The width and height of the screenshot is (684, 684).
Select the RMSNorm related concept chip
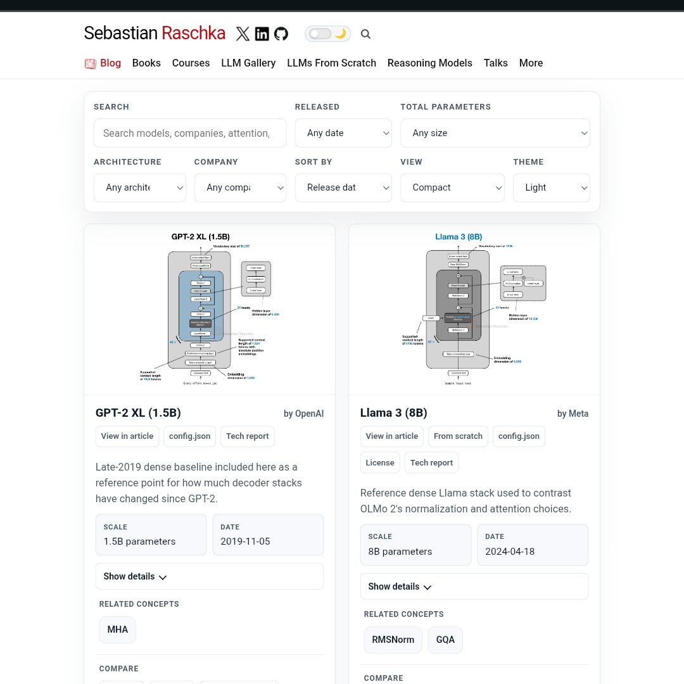click(393, 640)
